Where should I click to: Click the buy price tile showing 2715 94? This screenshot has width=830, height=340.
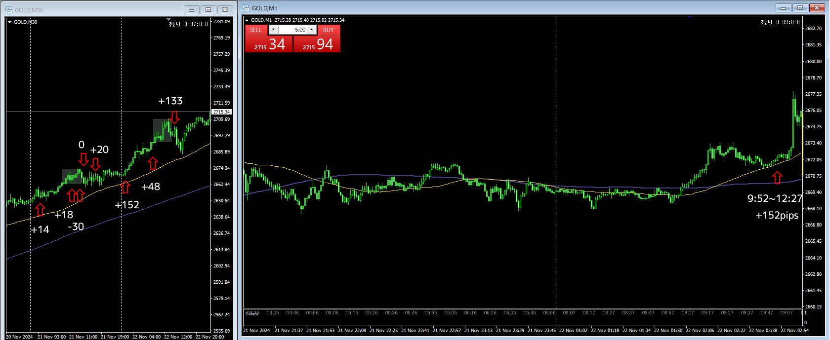point(317,44)
